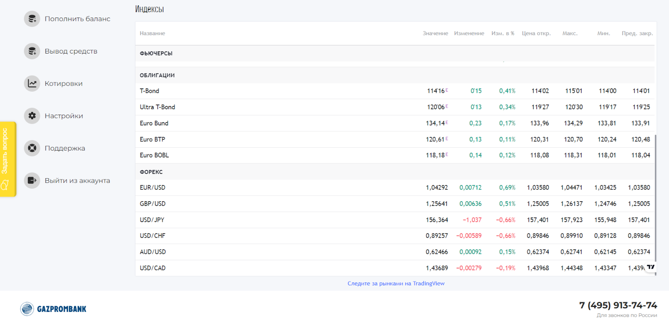Click the Значение column header
669x326 pixels.
point(435,33)
